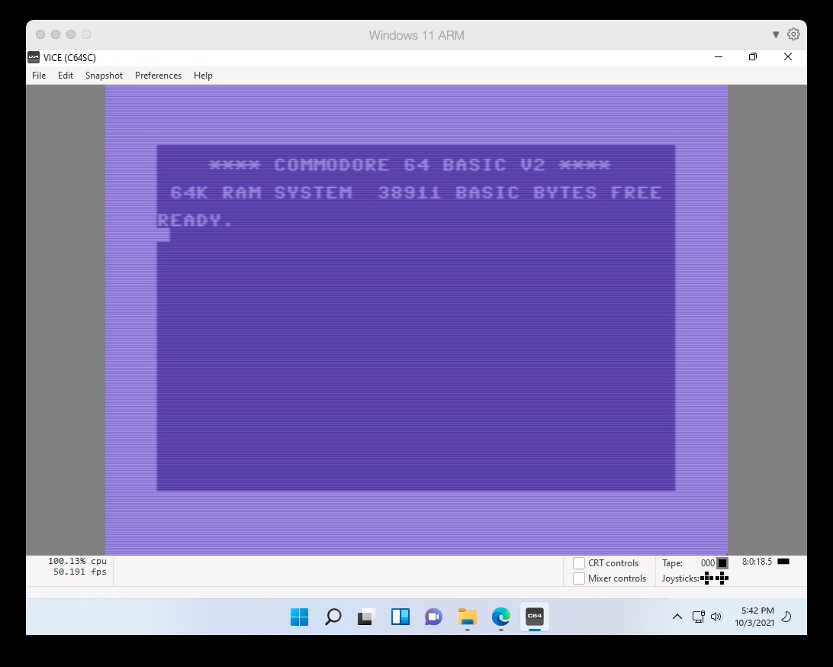
Task: Click the 100.13% cpu status text
Action: (x=77, y=561)
